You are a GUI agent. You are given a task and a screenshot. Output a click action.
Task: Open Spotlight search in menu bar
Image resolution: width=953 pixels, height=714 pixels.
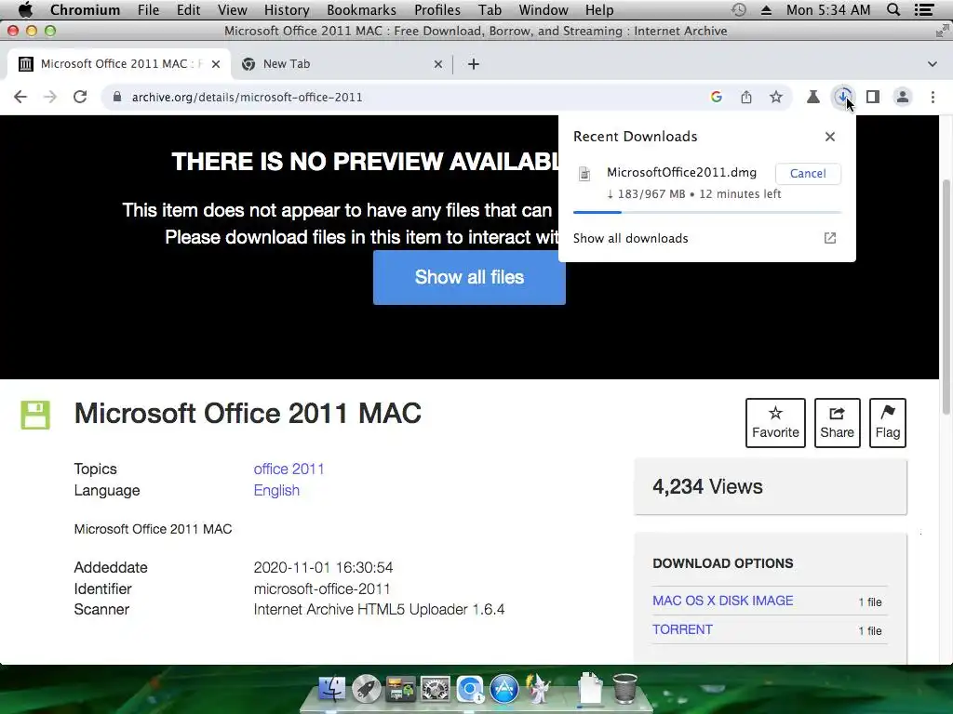(893, 9)
